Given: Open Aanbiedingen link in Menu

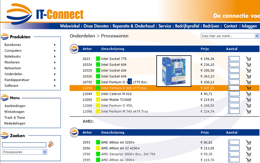Looking at the screenshot, I should 15,106.
